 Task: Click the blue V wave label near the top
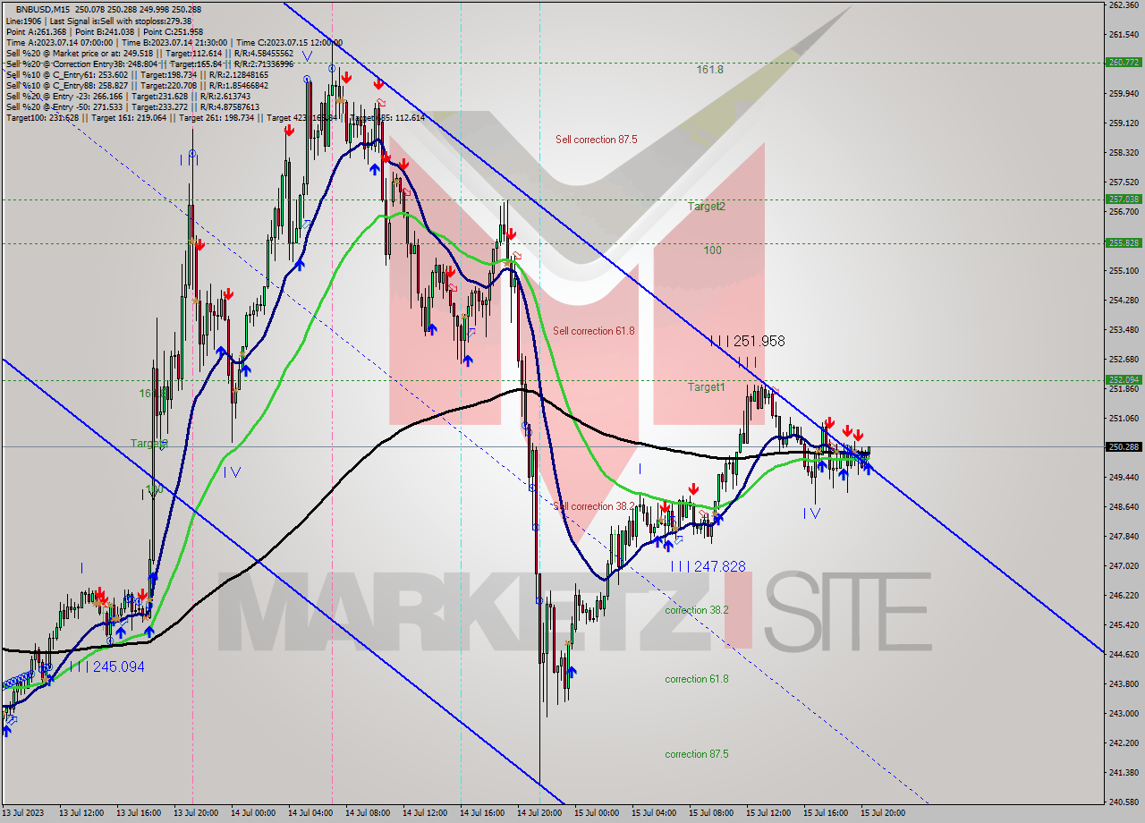click(x=307, y=56)
